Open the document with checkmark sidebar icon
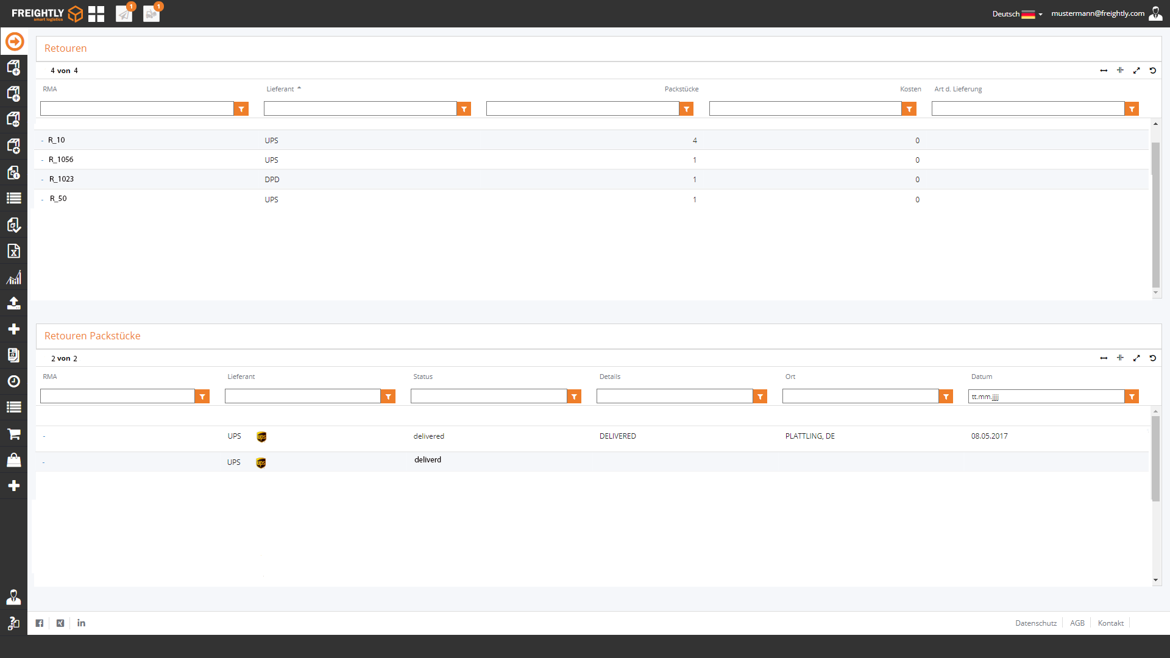This screenshot has height=658, width=1170. pos(13,225)
